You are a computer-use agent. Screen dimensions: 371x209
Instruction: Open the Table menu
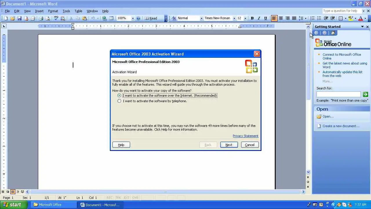coord(78,11)
